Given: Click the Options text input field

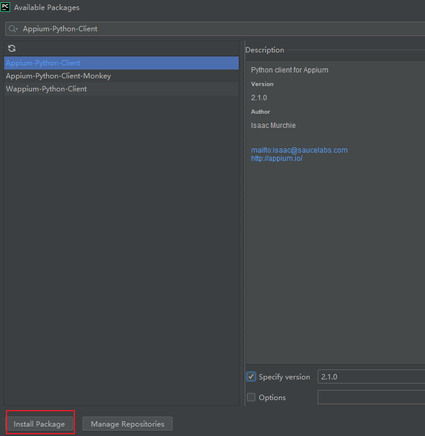Looking at the screenshot, I should pos(371,397).
